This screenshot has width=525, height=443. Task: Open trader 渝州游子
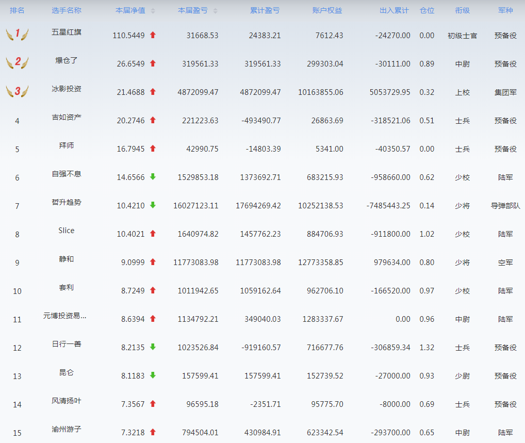coord(67,429)
